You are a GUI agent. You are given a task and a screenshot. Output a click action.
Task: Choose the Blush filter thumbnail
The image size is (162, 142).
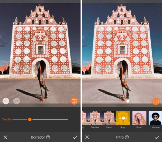point(139,118)
